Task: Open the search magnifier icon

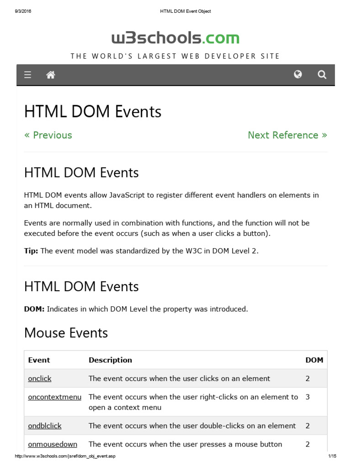Action: coord(322,74)
